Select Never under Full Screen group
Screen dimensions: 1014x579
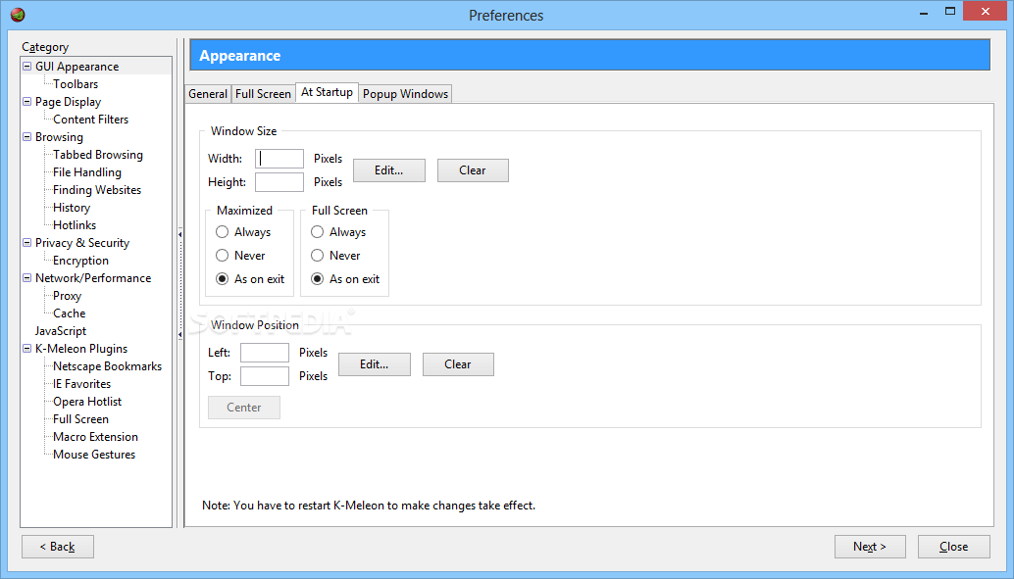(317, 256)
